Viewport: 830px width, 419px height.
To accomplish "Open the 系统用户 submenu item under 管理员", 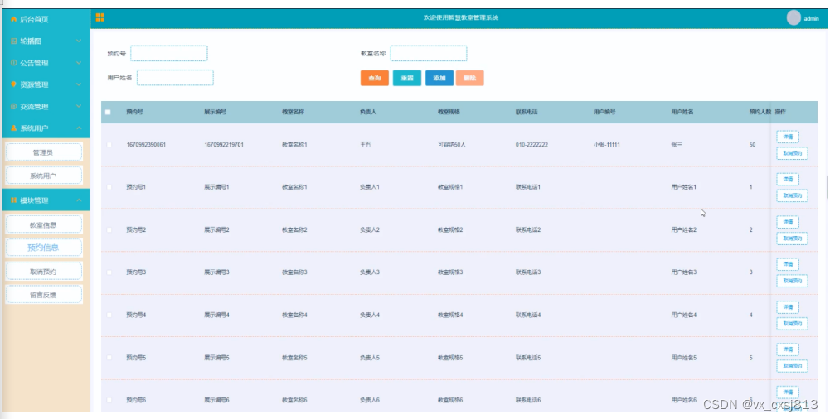I will point(43,176).
